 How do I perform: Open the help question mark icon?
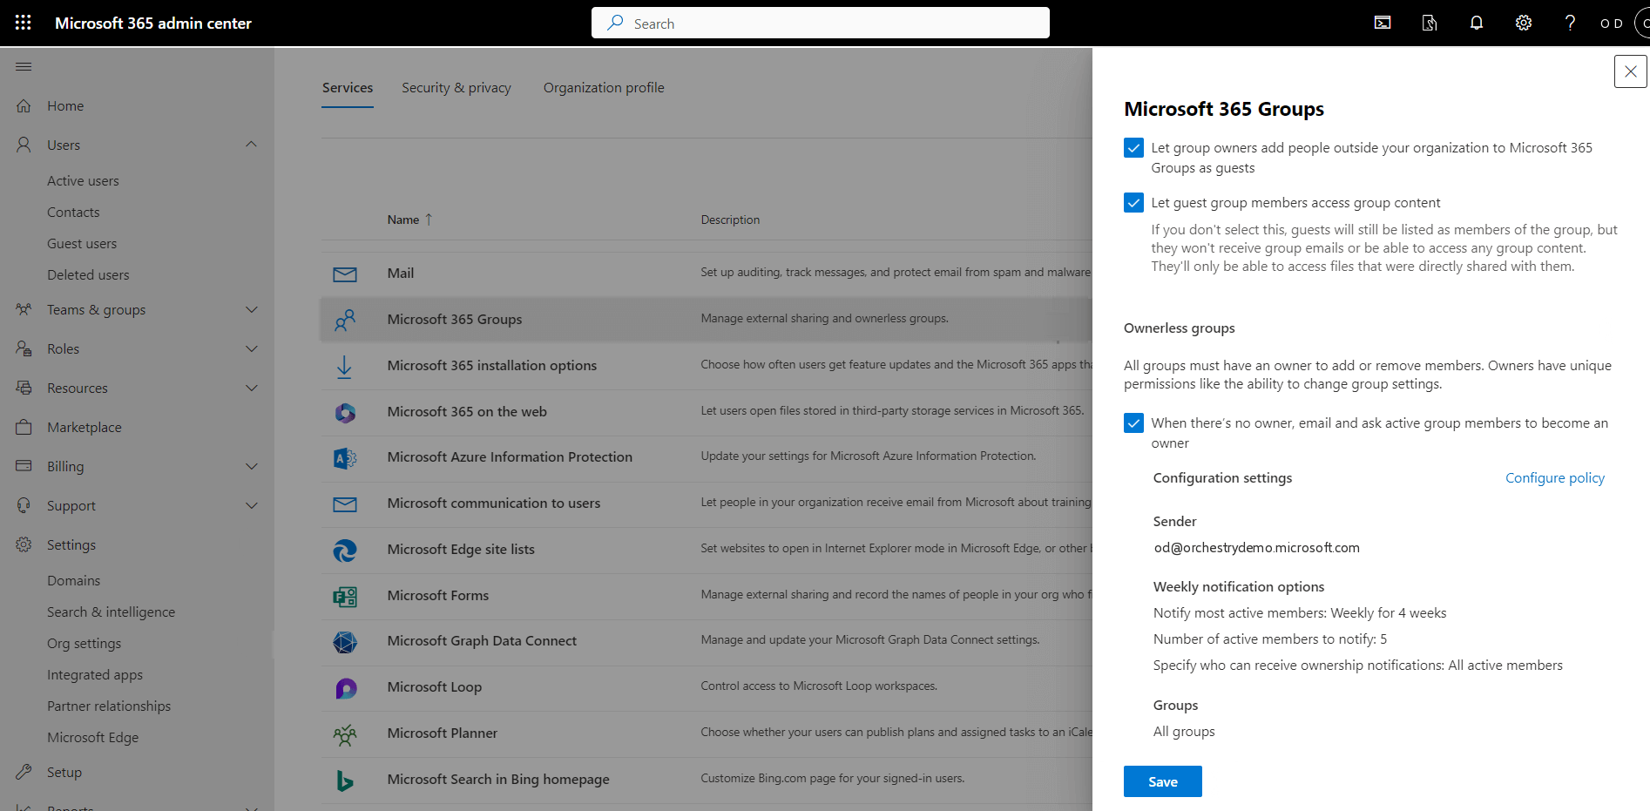[x=1570, y=23]
